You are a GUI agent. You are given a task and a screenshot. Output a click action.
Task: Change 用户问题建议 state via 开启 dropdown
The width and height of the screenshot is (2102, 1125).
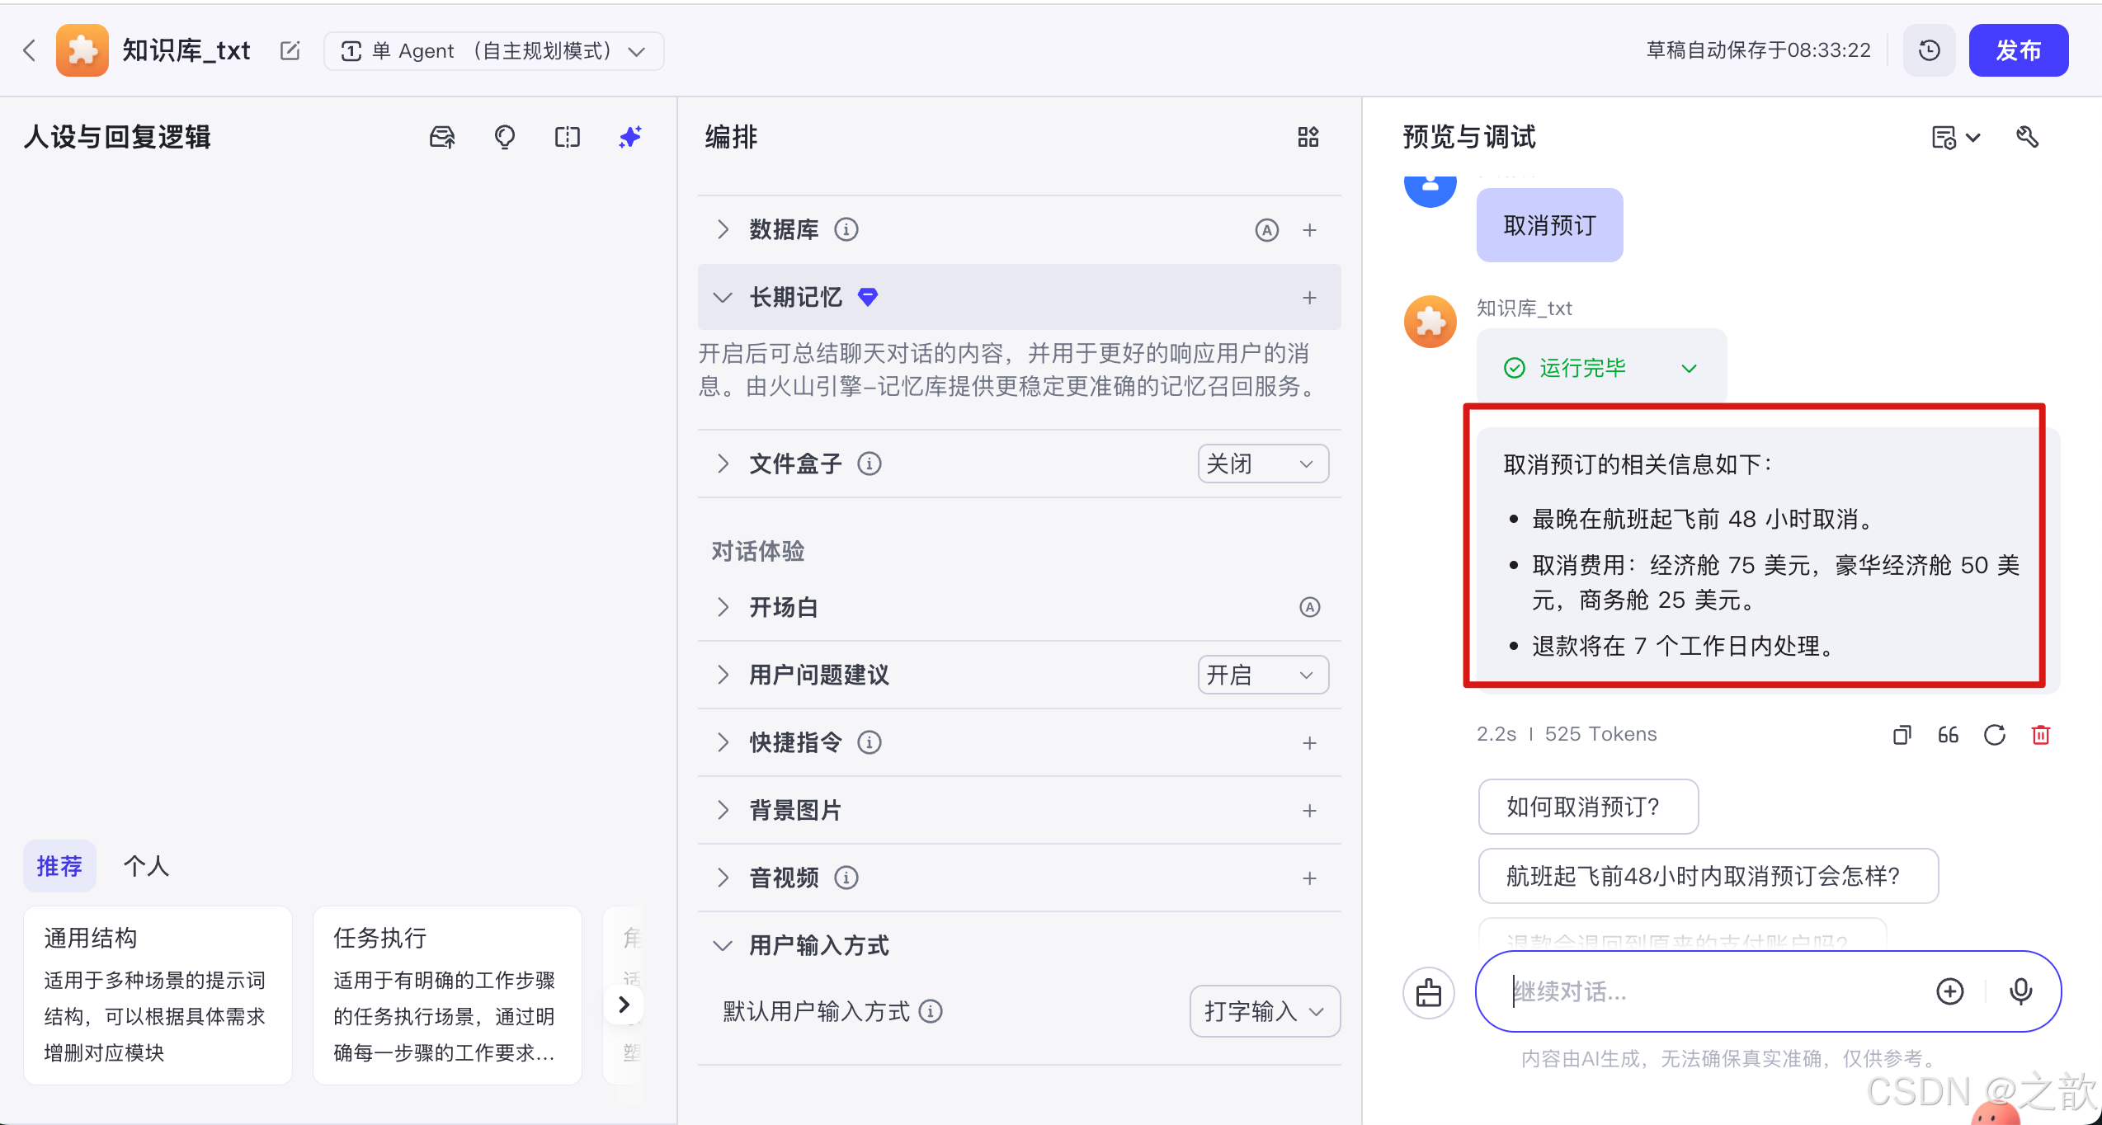1262,675
